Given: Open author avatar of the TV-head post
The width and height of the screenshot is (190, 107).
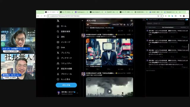Looking at the screenshot, I should pos(83,35).
